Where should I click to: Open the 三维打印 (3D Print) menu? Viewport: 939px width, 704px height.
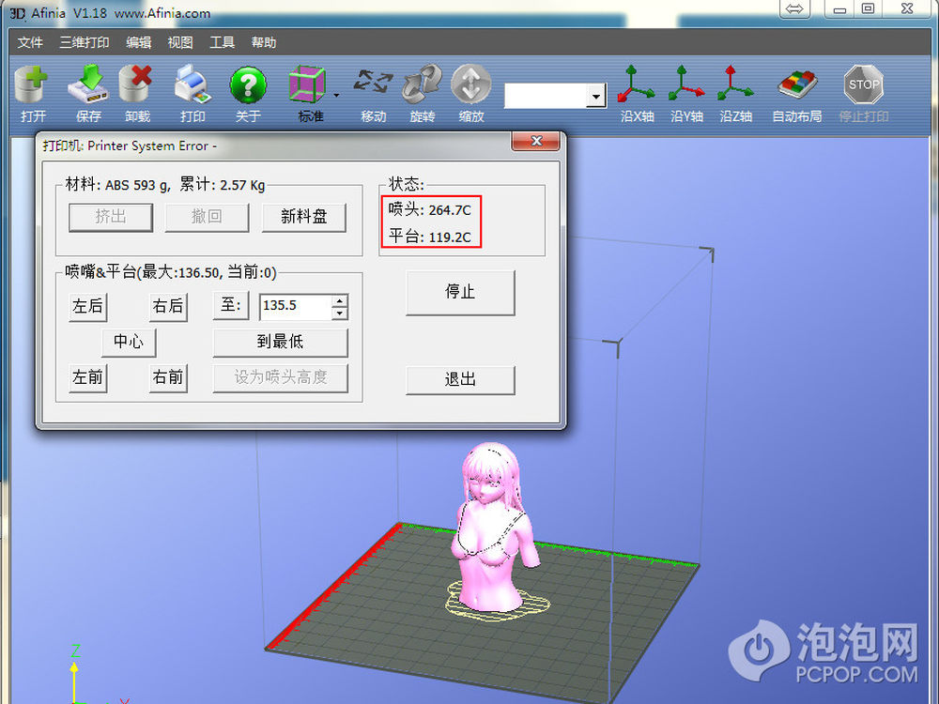click(85, 42)
